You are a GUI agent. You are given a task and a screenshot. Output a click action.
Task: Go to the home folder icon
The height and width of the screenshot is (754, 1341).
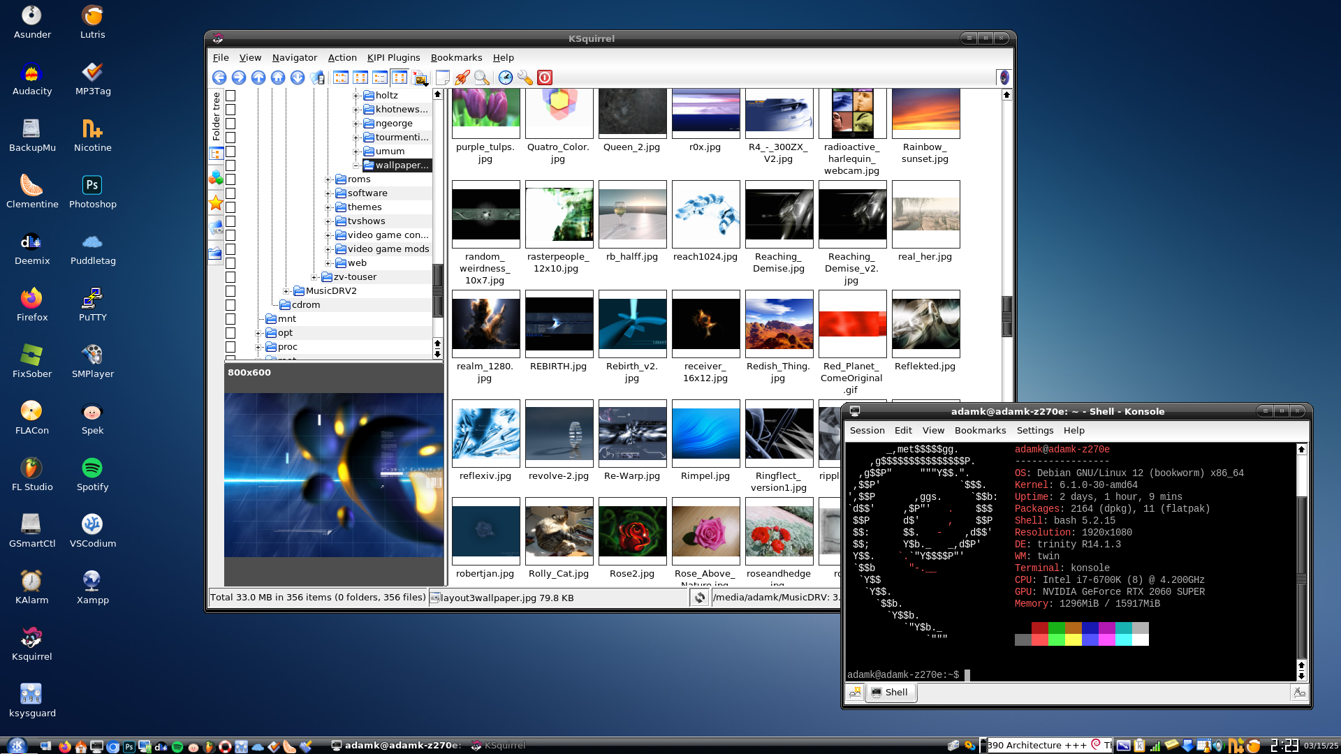(278, 77)
